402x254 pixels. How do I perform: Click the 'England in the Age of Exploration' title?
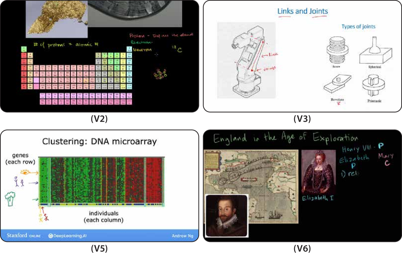[x=286, y=138]
